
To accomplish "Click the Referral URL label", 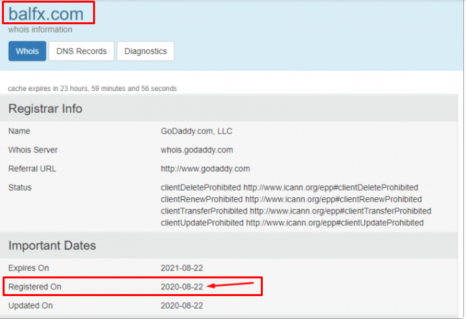I will (x=32, y=169).
